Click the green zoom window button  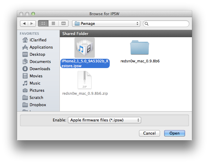(33, 14)
